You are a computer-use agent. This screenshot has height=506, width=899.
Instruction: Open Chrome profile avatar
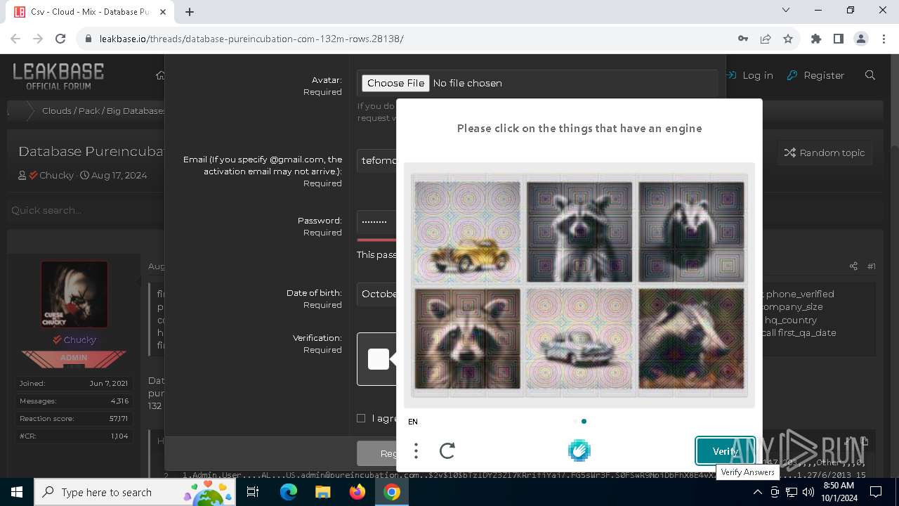coord(861,39)
